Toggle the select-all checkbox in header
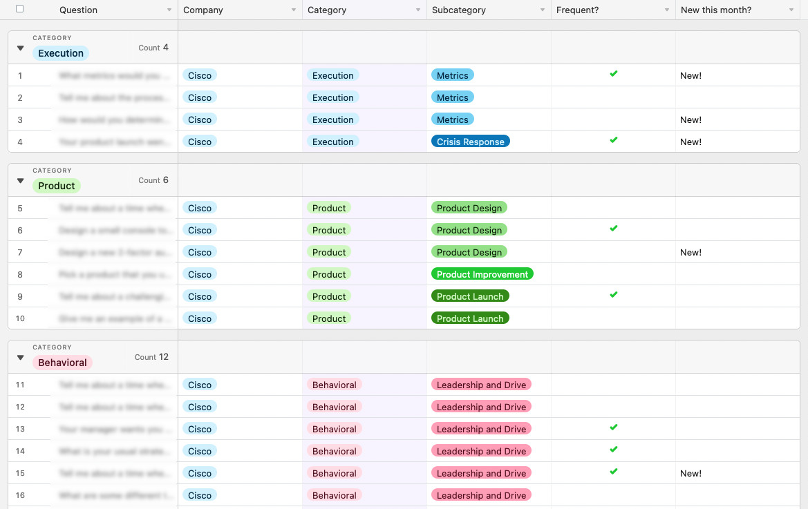808x509 pixels. click(x=19, y=9)
